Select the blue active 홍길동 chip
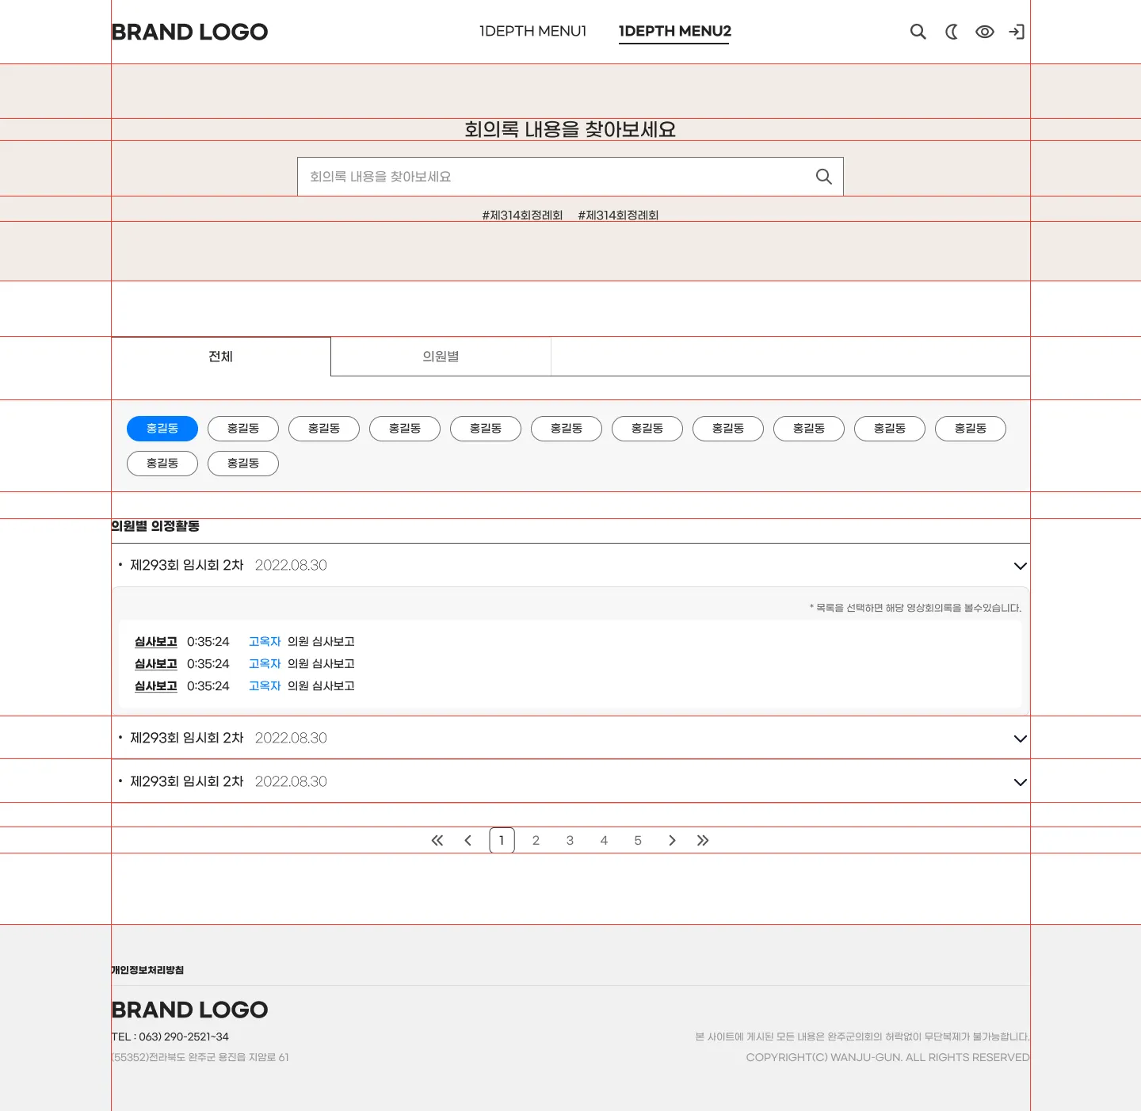This screenshot has width=1141, height=1111. click(x=162, y=429)
